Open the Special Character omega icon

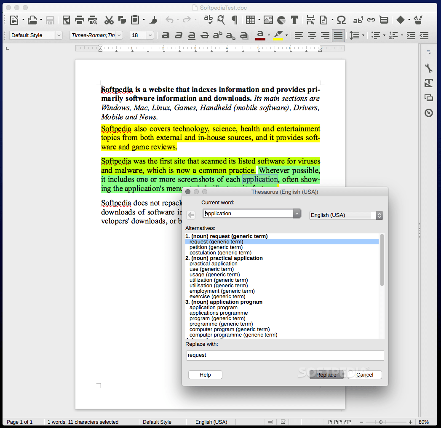pos(341,20)
